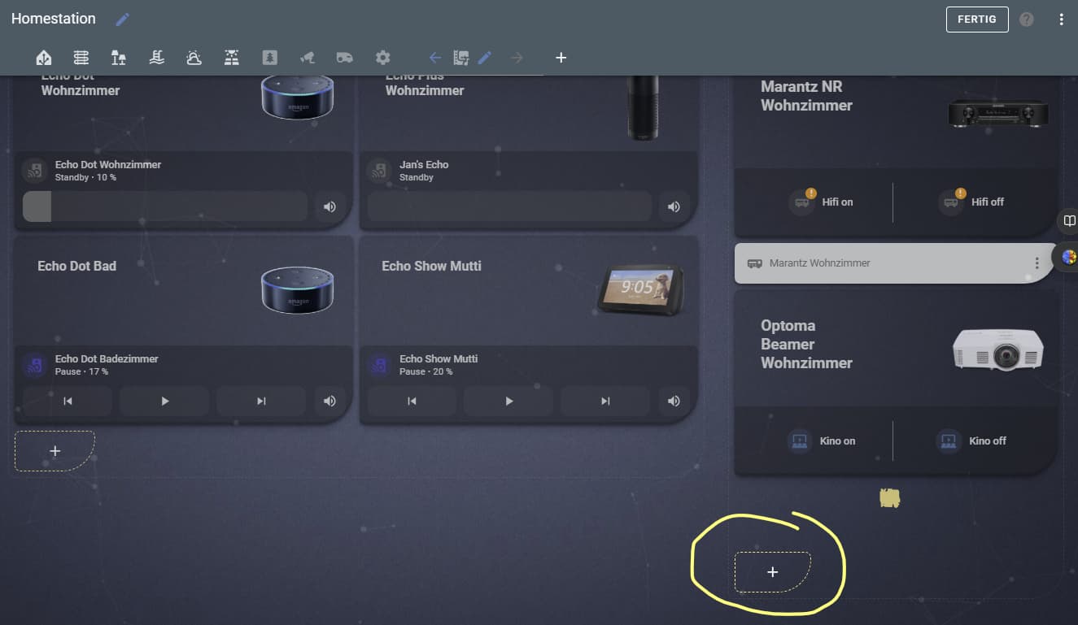Play media on Echo Show Mutti
1078x625 pixels.
508,401
